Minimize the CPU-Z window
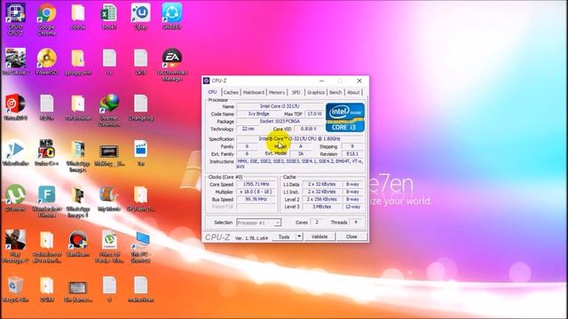Image resolution: width=568 pixels, height=319 pixels. 321,81
